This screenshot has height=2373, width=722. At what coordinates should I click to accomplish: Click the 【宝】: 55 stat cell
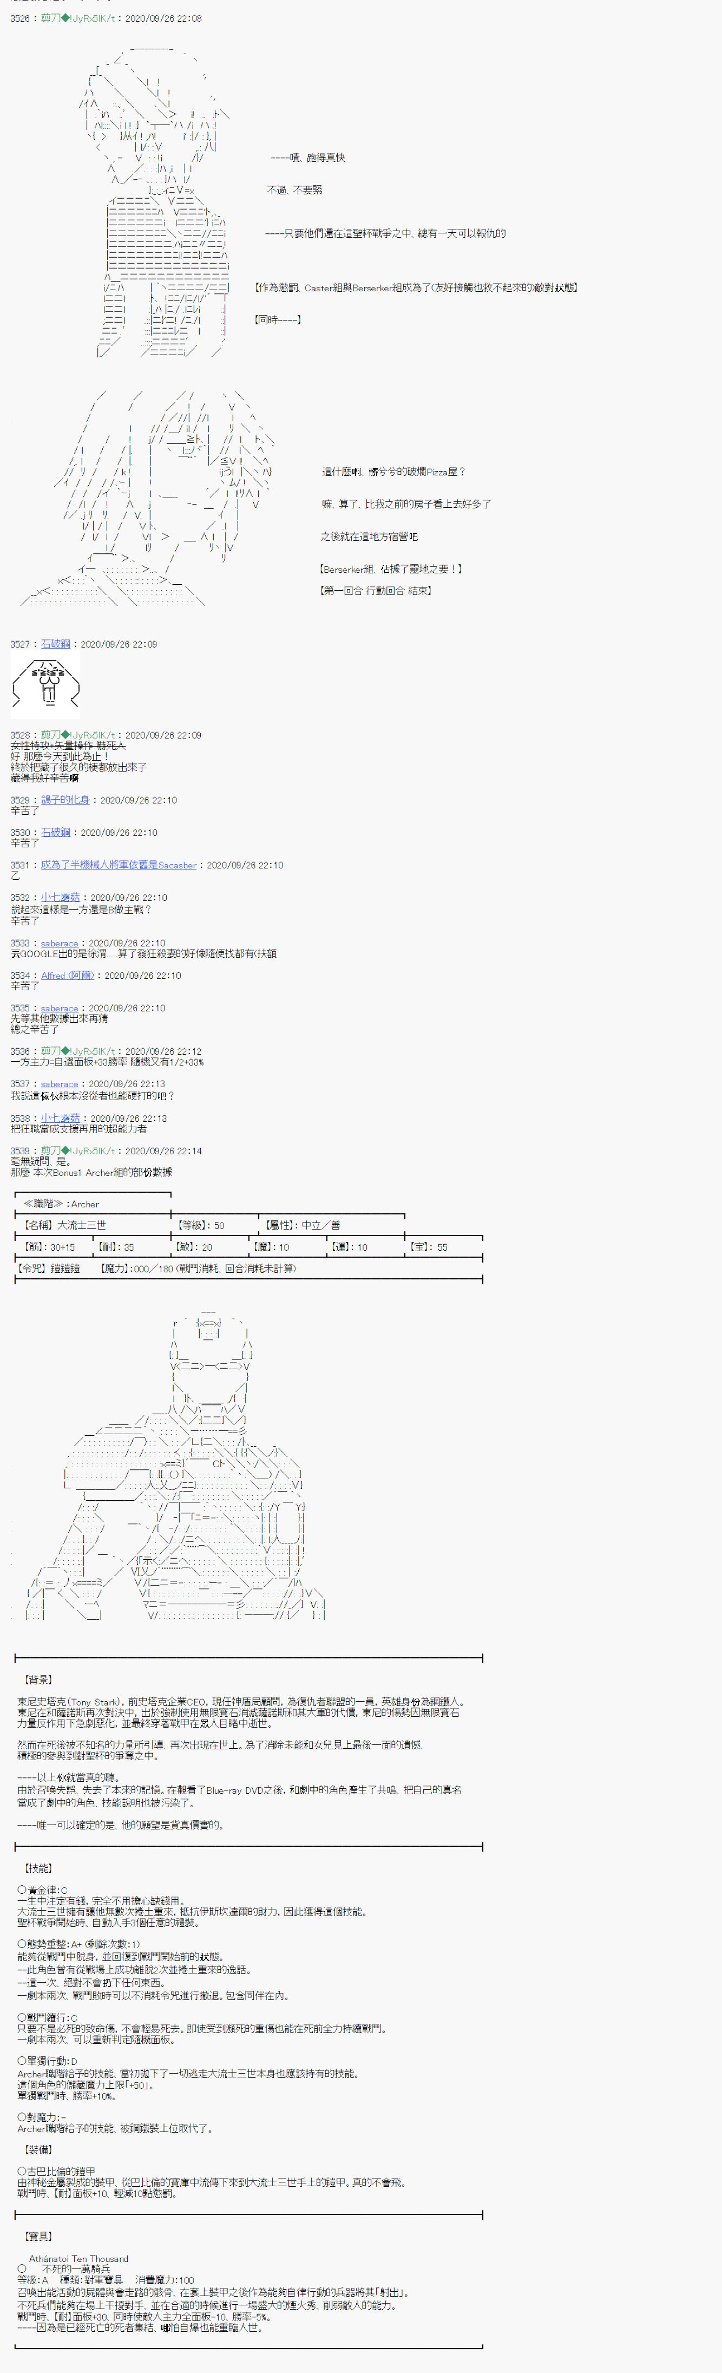[428, 1247]
